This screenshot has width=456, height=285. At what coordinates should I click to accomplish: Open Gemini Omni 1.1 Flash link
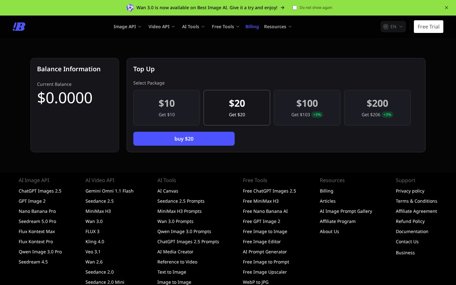click(x=110, y=191)
